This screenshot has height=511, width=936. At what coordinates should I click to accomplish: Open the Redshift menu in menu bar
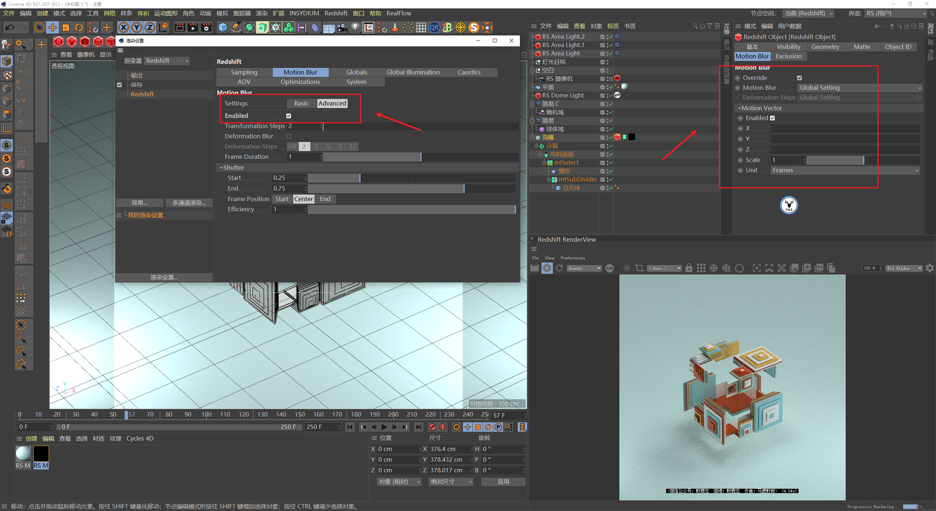point(336,13)
